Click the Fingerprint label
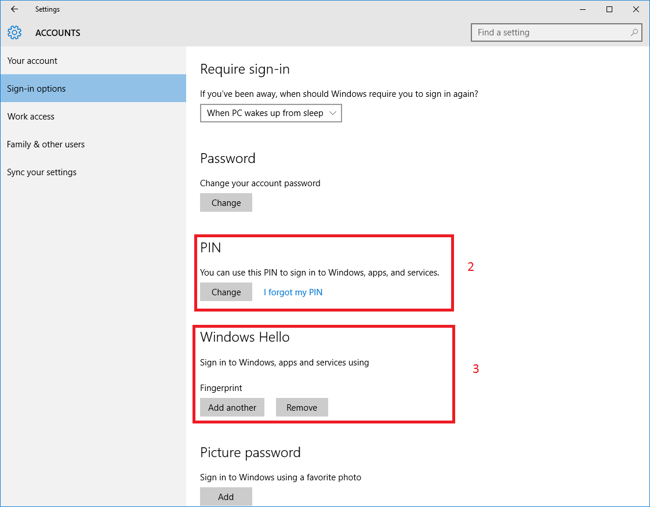650x507 pixels. pyautogui.click(x=221, y=388)
